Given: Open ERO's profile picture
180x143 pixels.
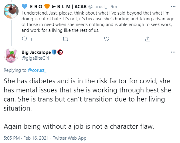Looking at the screenshot, I should pyautogui.click(x=11, y=11).
